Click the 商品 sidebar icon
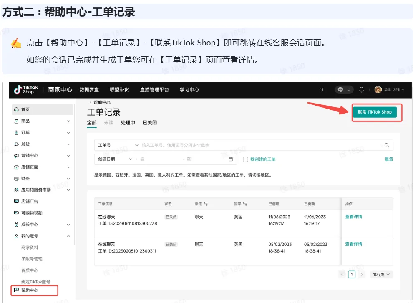The height and width of the screenshot is (303, 413). coord(16,121)
